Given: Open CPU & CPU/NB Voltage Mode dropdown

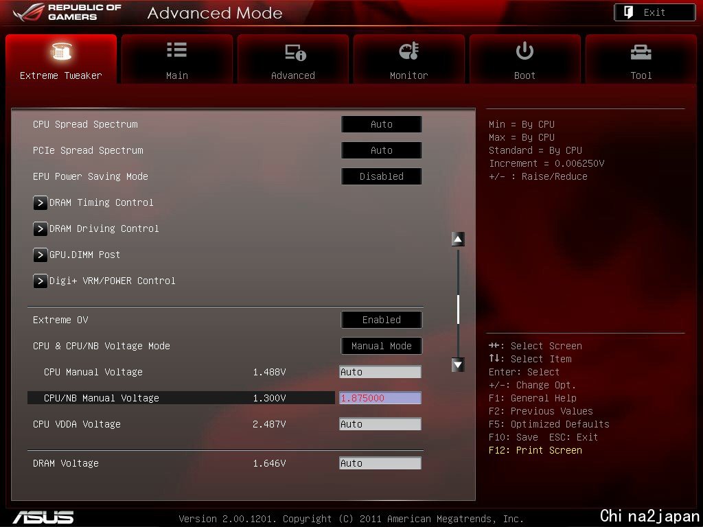Looking at the screenshot, I should [x=382, y=346].
